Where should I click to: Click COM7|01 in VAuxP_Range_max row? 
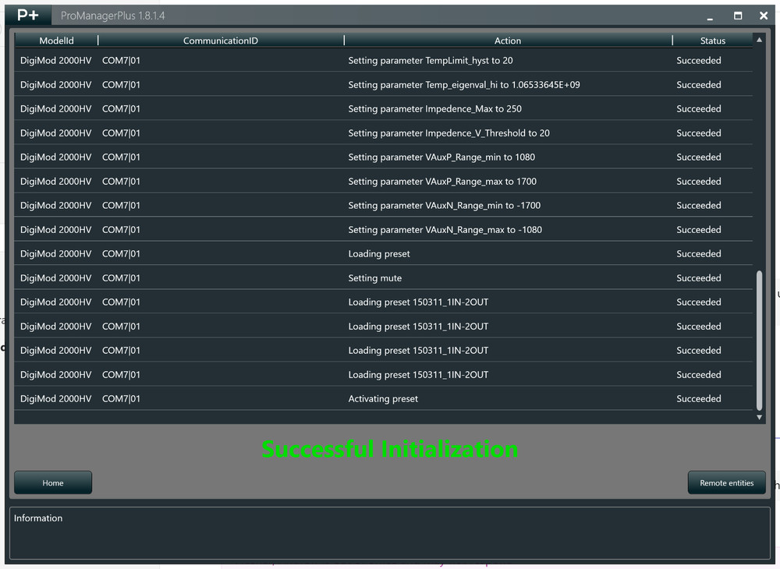121,182
